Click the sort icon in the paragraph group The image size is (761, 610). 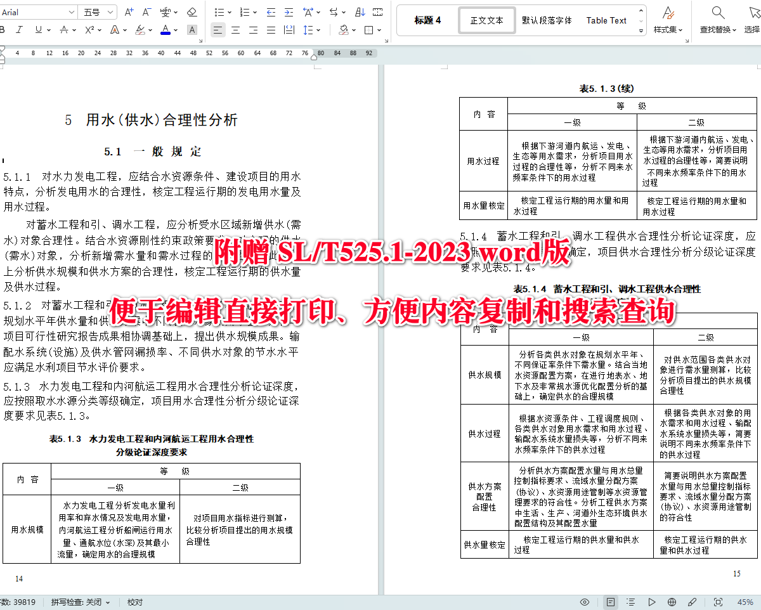360,11
